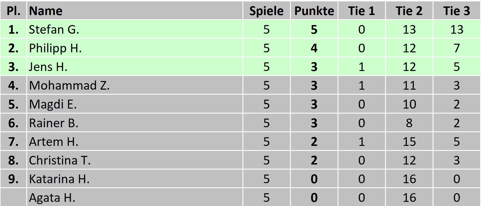
Task: Select the Tie 2 column header
Action: pyautogui.click(x=409, y=11)
